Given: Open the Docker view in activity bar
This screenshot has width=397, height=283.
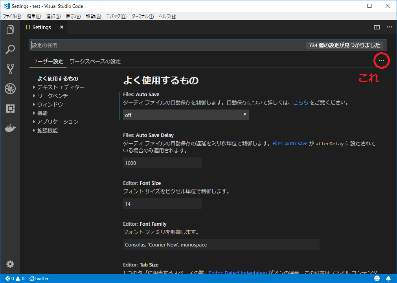Looking at the screenshot, I should 10,128.
